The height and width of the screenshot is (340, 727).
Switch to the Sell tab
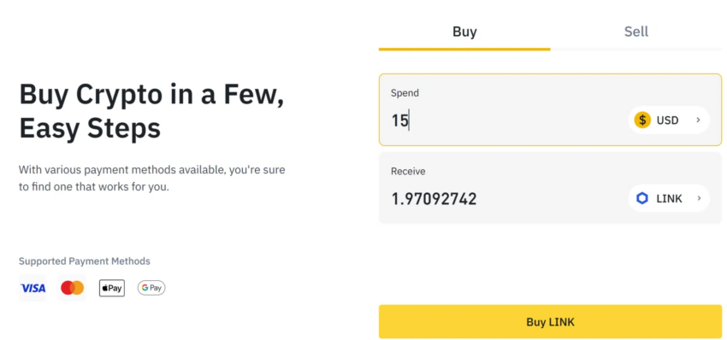(636, 32)
